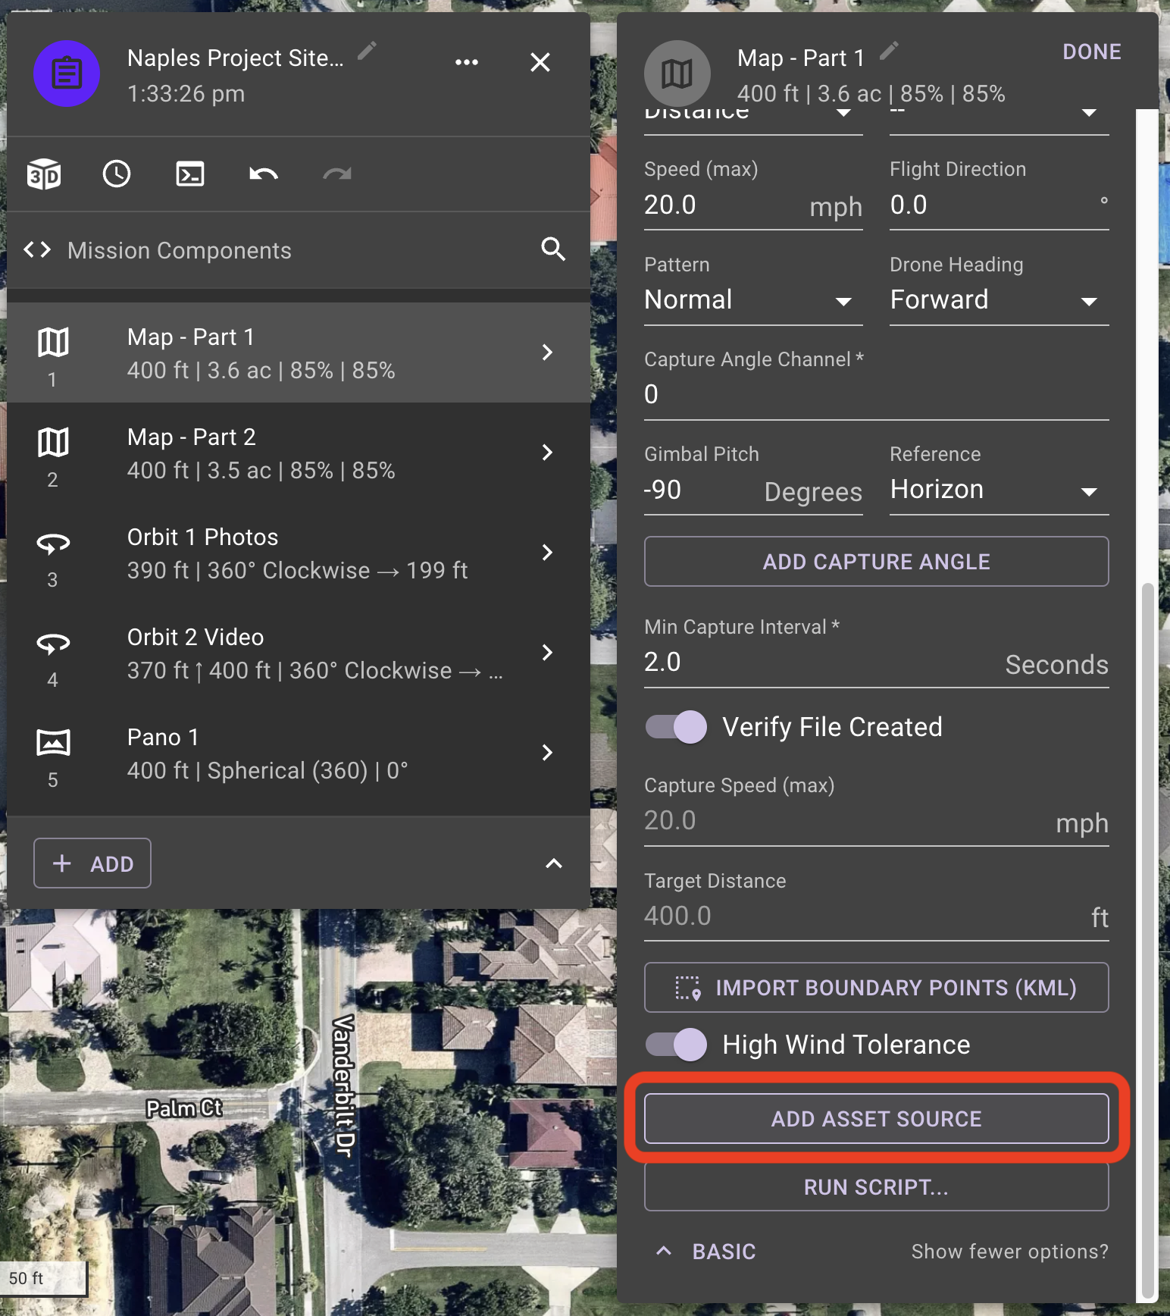The image size is (1170, 1316).
Task: Click the Mission Components header label
Action: [180, 250]
